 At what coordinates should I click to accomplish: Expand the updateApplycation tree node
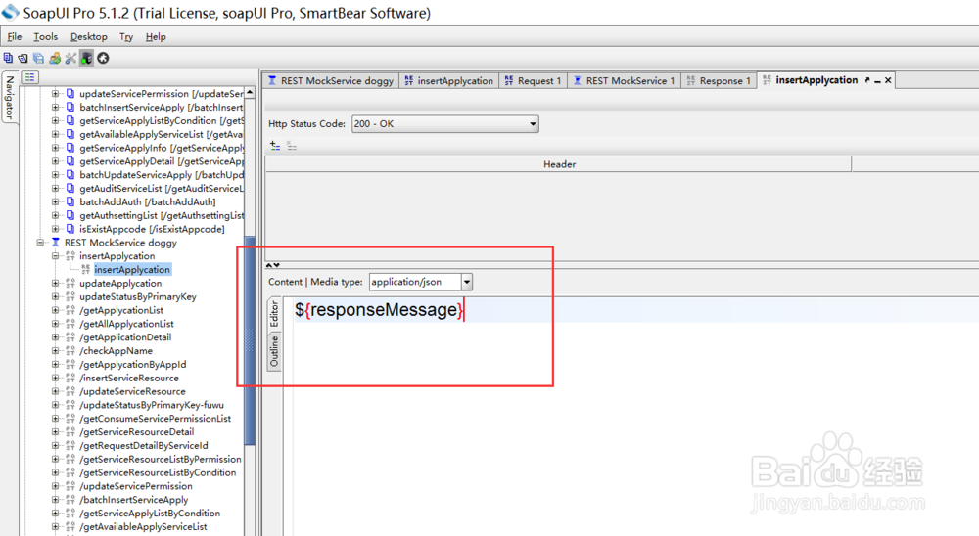tap(56, 283)
